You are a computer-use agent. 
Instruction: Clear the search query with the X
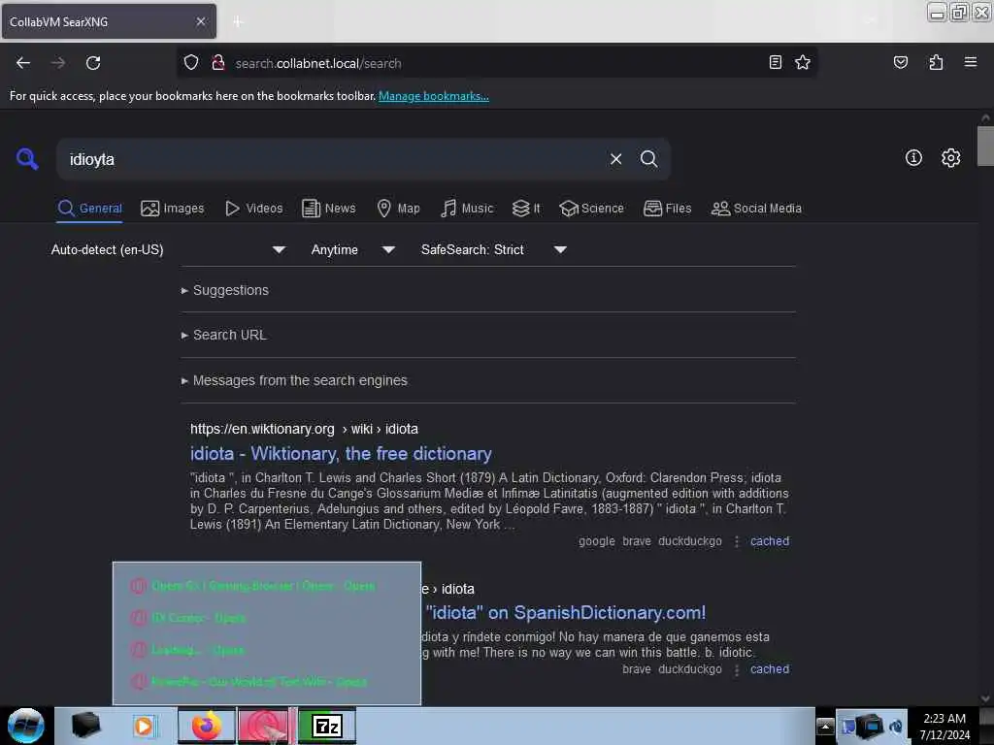point(615,159)
